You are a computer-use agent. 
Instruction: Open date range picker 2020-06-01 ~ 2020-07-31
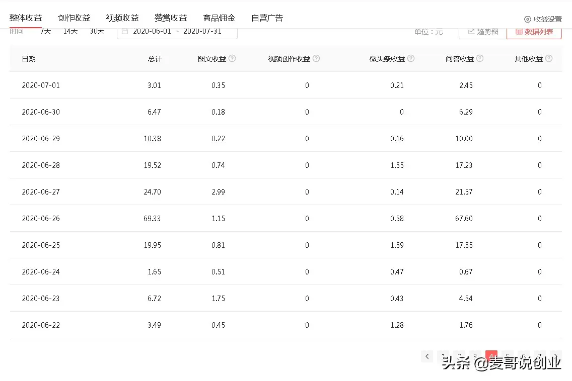pos(177,32)
